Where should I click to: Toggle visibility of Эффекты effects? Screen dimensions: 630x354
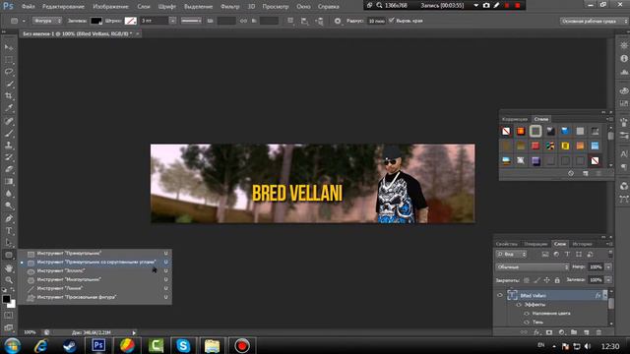click(519, 305)
